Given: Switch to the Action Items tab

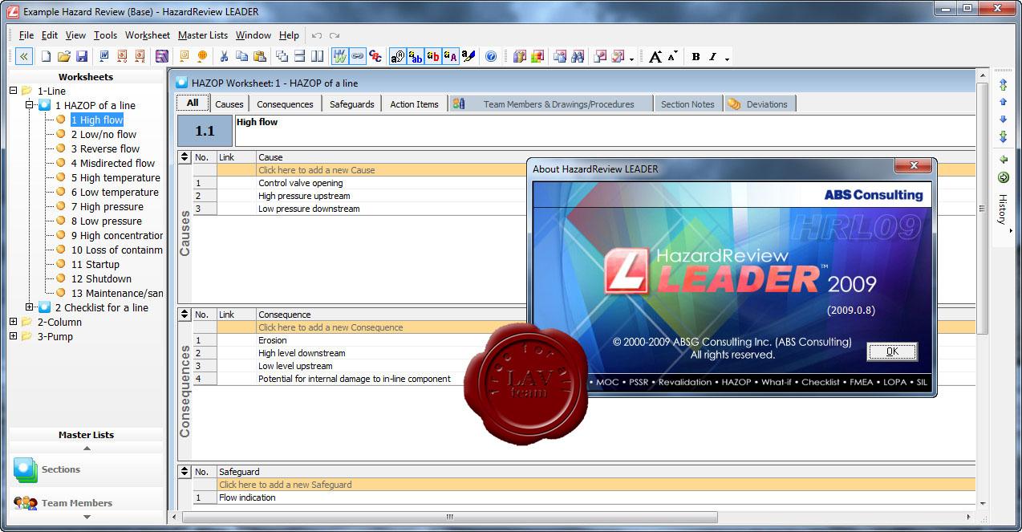Looking at the screenshot, I should tap(414, 104).
